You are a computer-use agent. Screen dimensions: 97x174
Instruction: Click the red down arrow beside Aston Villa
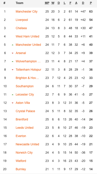(x=13, y=103)
